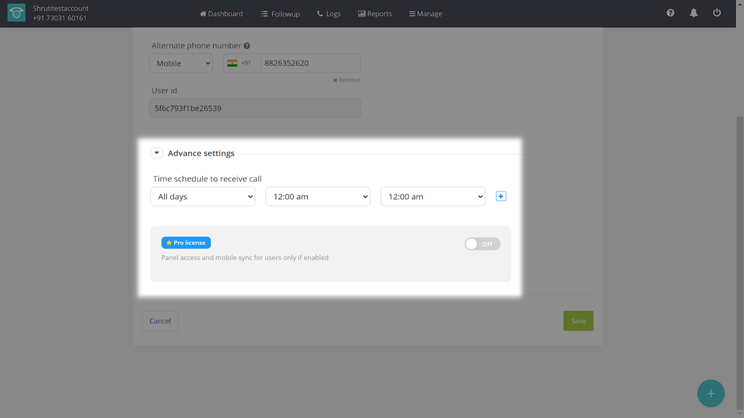
Task: Open the start time 12:00 am dropdown
Action: pyautogui.click(x=317, y=197)
